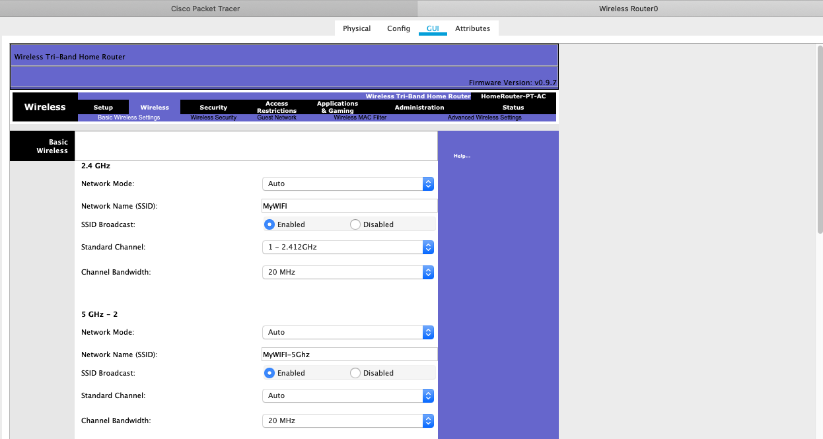Viewport: 823px width, 439px height.
Task: Switch to the Physical tab
Action: (x=357, y=28)
